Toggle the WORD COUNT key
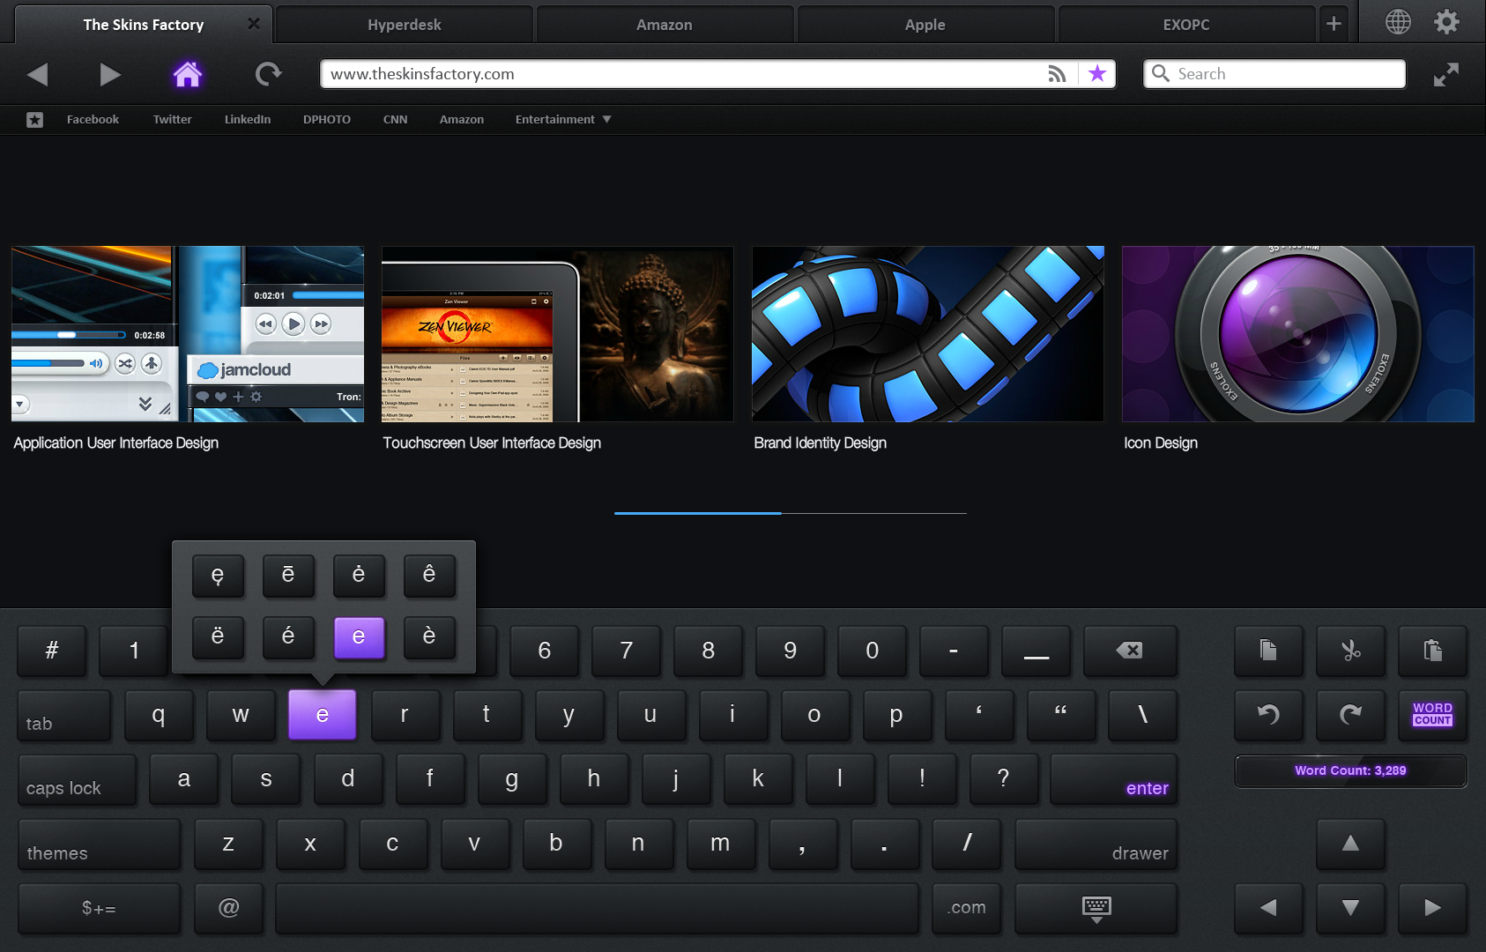The image size is (1486, 952). [1433, 715]
